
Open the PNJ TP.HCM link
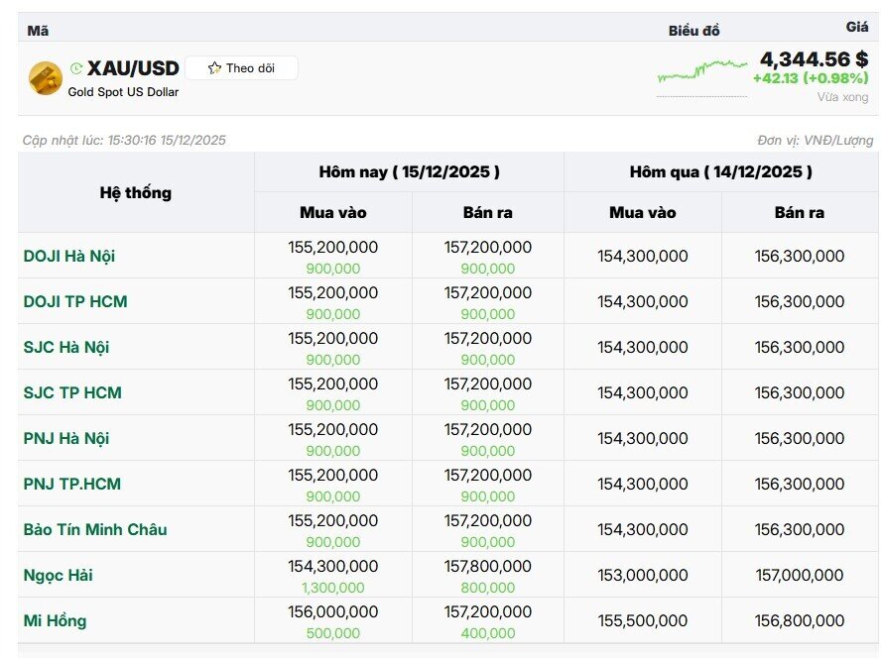coord(72,484)
